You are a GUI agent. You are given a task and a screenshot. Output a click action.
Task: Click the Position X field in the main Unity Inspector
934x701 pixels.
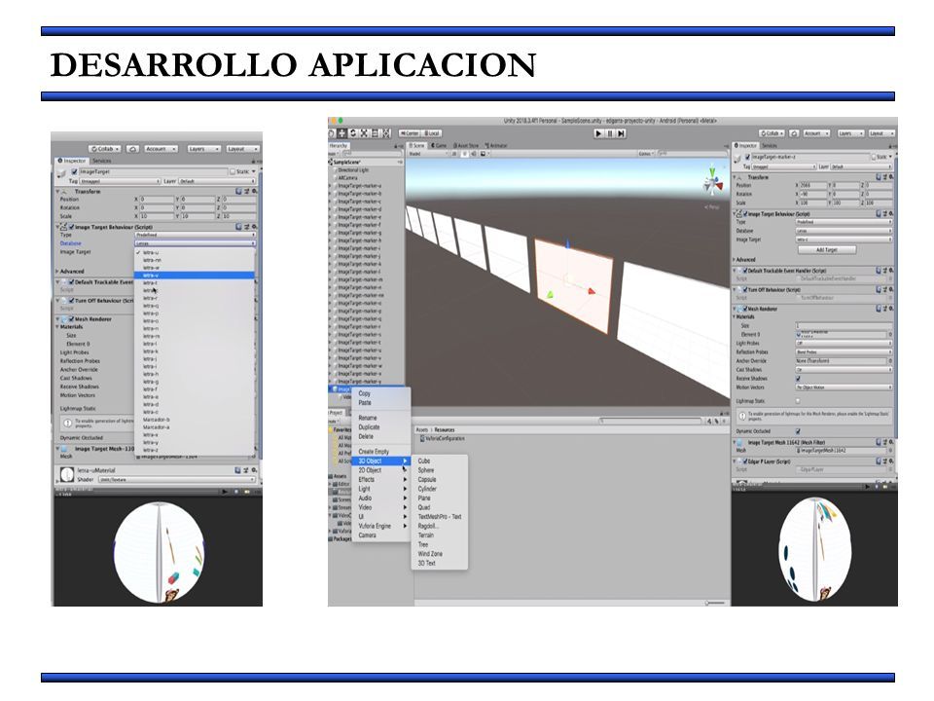(813, 185)
